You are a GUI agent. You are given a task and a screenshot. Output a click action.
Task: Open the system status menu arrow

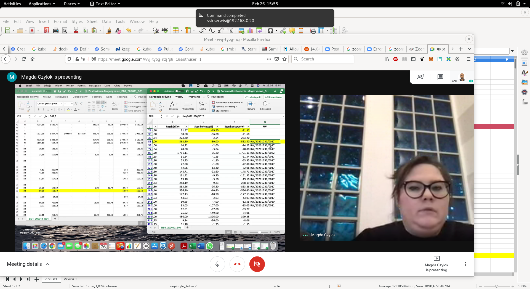click(524, 4)
